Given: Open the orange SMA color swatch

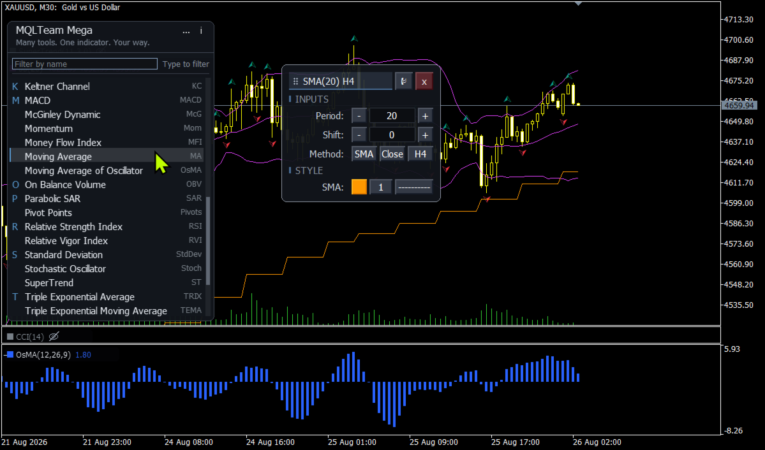Looking at the screenshot, I should [359, 187].
